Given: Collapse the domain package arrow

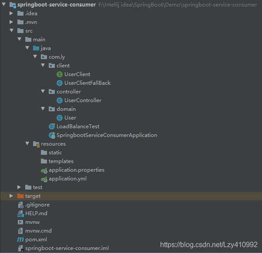Looking at the screenshot, I should pos(43,109).
